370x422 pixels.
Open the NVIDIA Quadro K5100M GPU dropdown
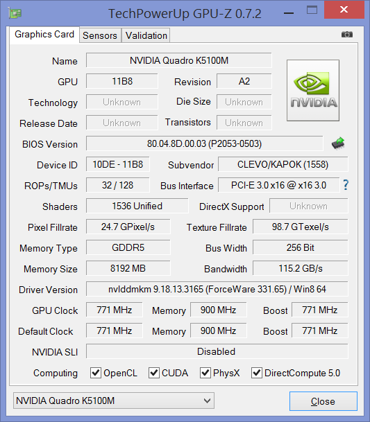point(114,401)
